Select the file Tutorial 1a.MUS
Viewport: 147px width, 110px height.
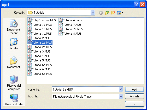[40, 25]
